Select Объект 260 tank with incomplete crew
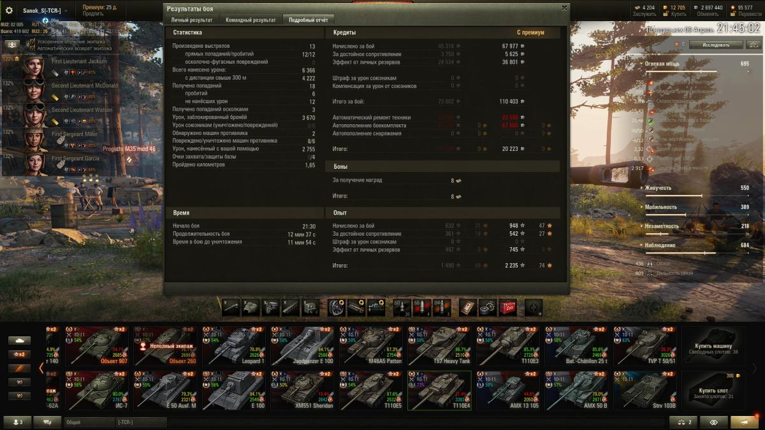Image resolution: width=765 pixels, height=430 pixels. [164, 346]
